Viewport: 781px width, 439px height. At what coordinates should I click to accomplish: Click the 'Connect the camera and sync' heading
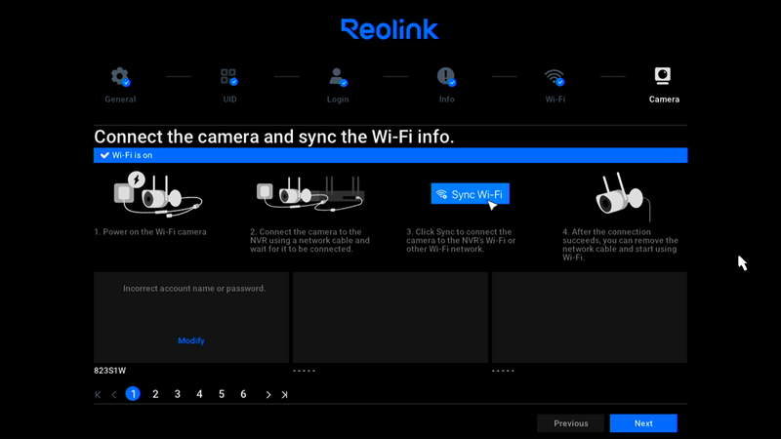click(274, 137)
